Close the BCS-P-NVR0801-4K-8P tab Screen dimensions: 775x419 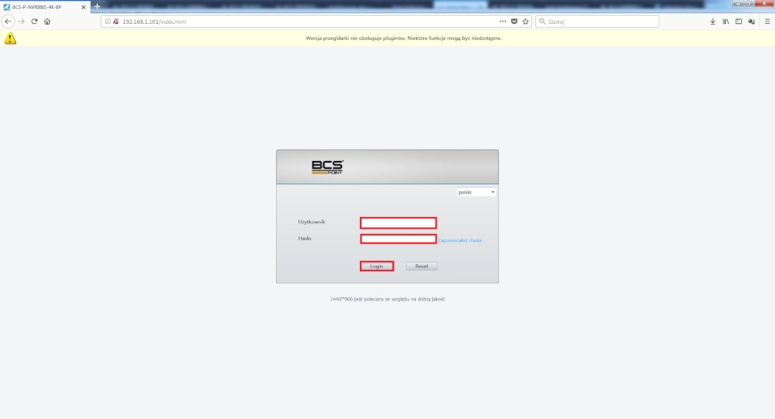83,7
